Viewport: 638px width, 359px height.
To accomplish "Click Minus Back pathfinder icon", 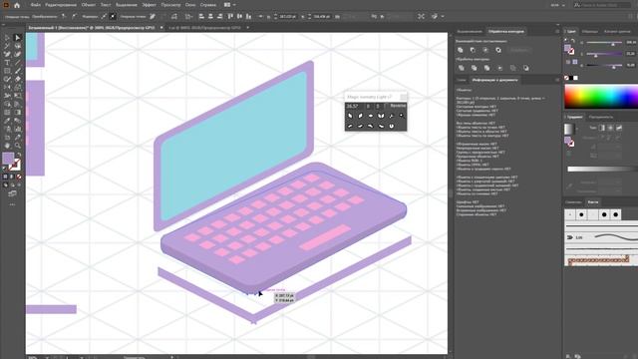I will coord(526,68).
